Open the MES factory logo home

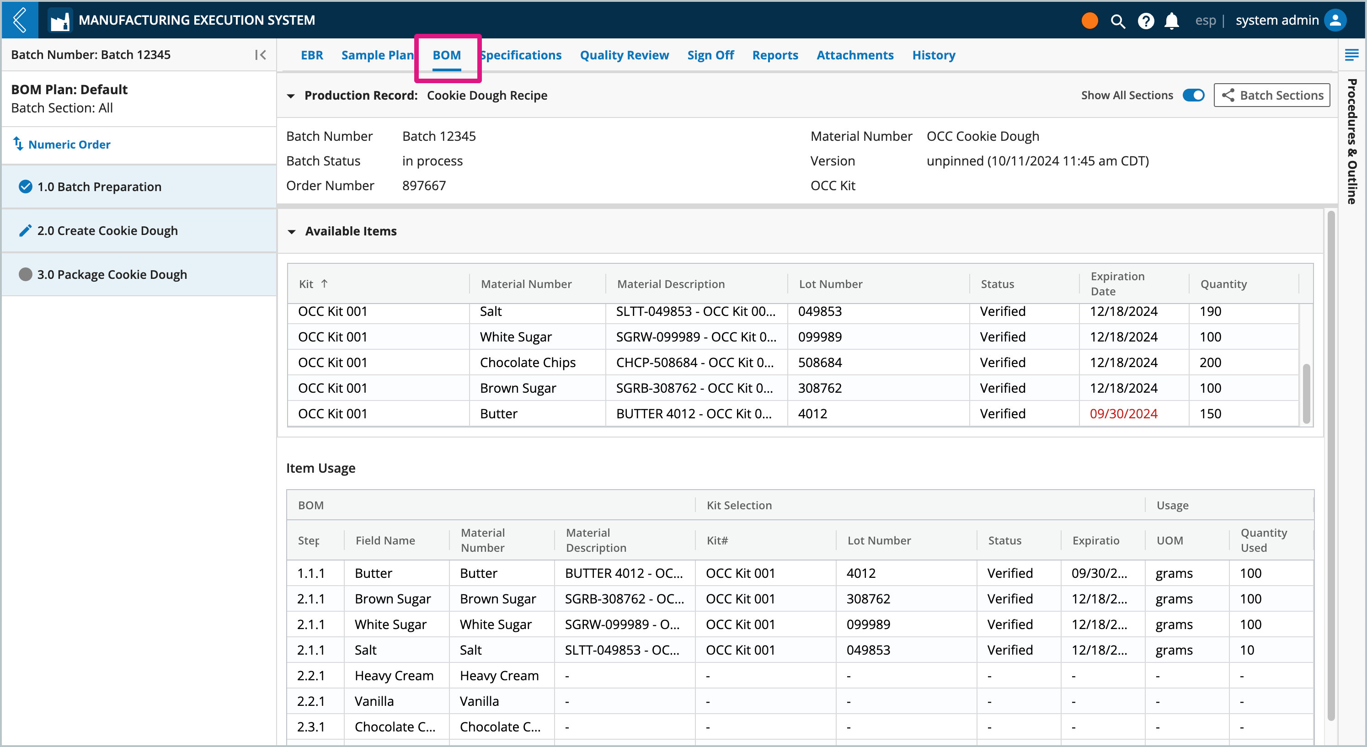(59, 20)
